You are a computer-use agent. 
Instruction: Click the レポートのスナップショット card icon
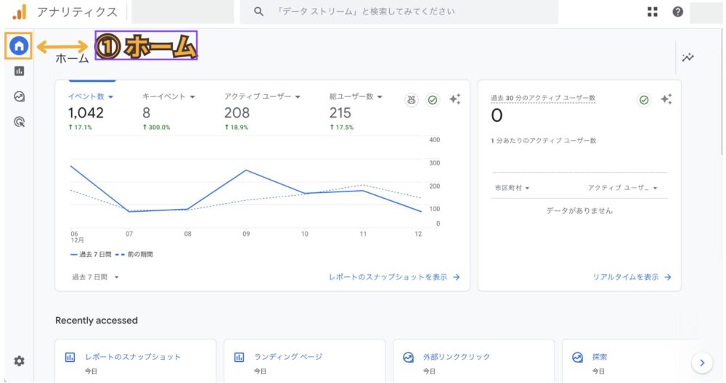coord(70,357)
